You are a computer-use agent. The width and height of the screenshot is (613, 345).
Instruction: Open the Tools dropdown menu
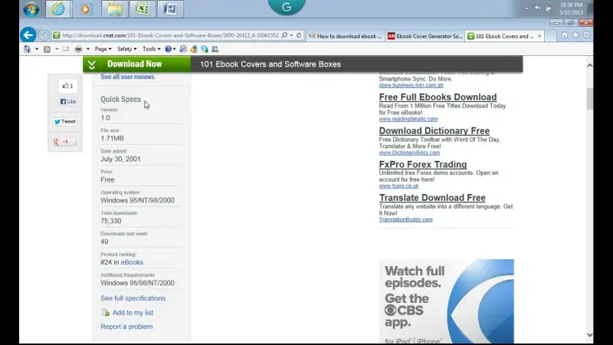point(151,49)
